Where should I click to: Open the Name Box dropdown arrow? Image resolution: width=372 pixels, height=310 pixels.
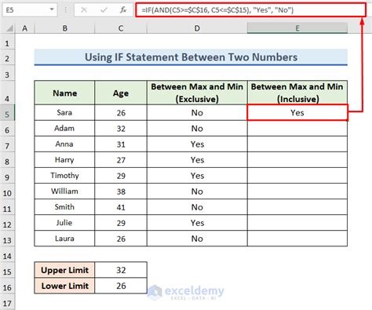[52, 9]
